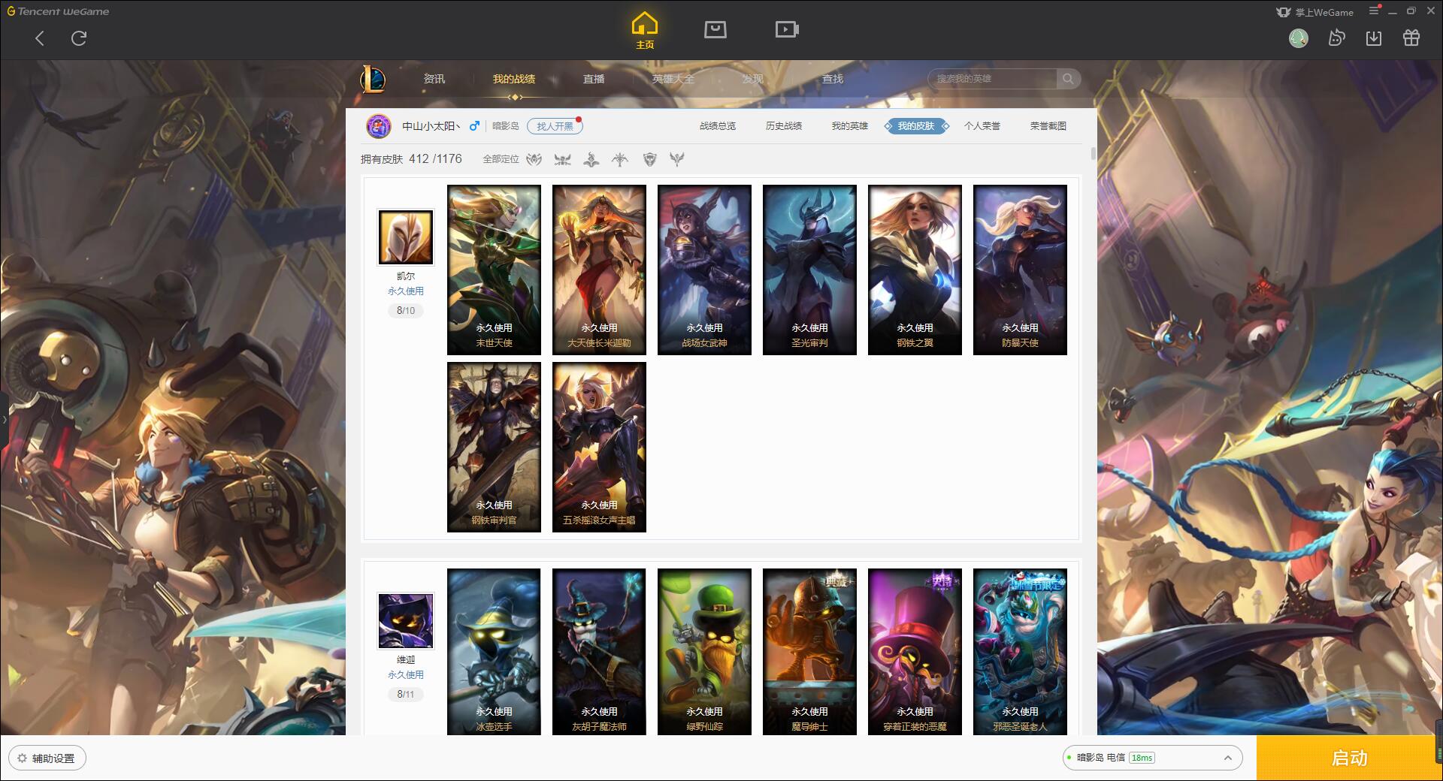This screenshot has width=1443, height=781.
Task: Open the 穿着正装的恶魔 skin card
Action: 915,651
